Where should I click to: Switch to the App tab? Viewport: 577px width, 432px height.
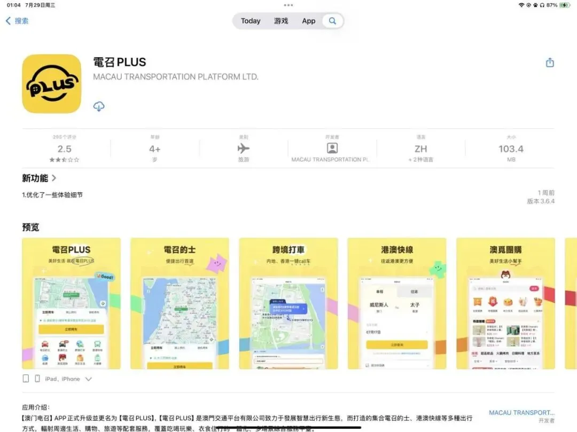[x=309, y=21]
